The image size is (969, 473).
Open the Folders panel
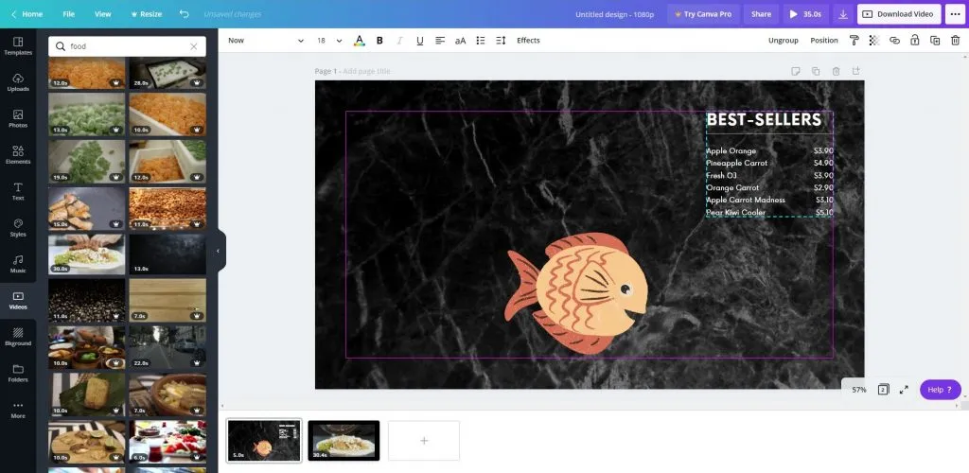click(18, 373)
